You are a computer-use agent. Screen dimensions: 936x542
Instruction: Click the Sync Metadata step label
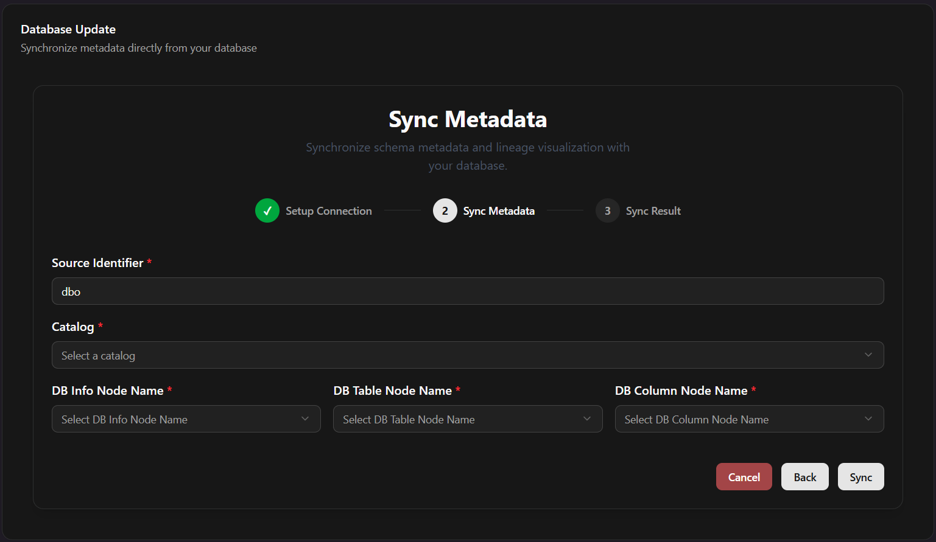pos(499,211)
